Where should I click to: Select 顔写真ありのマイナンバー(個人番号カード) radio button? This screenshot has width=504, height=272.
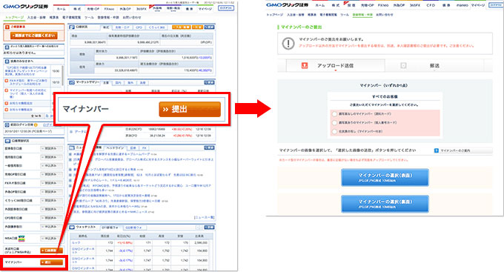click(334, 122)
